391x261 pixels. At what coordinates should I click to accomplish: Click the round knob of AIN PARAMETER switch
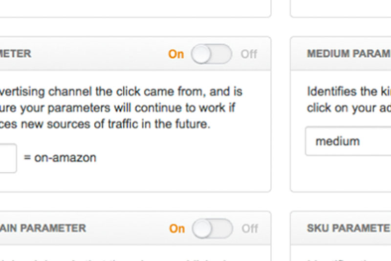point(202,228)
